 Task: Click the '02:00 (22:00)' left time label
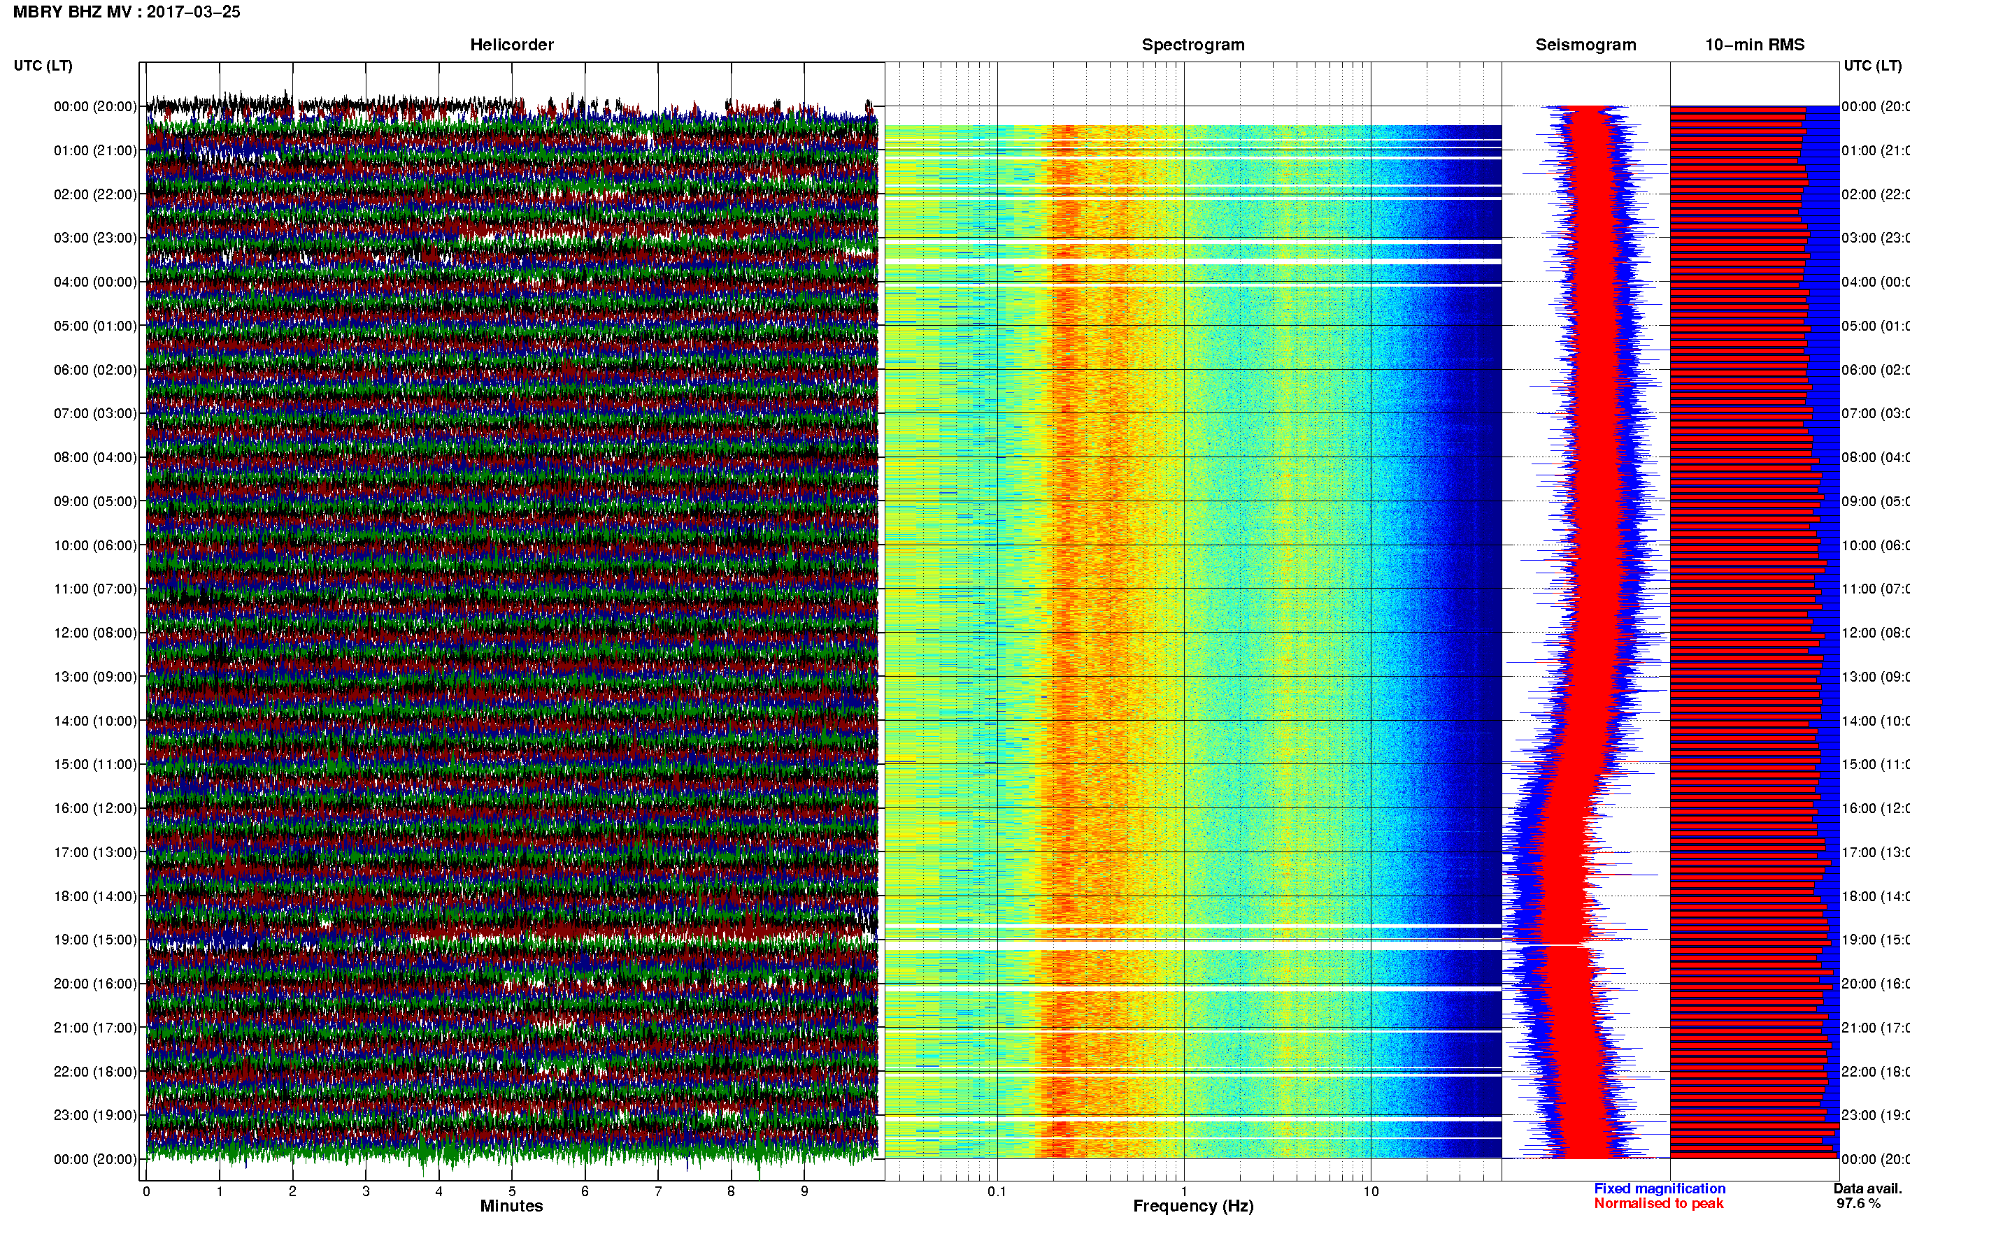(95, 194)
